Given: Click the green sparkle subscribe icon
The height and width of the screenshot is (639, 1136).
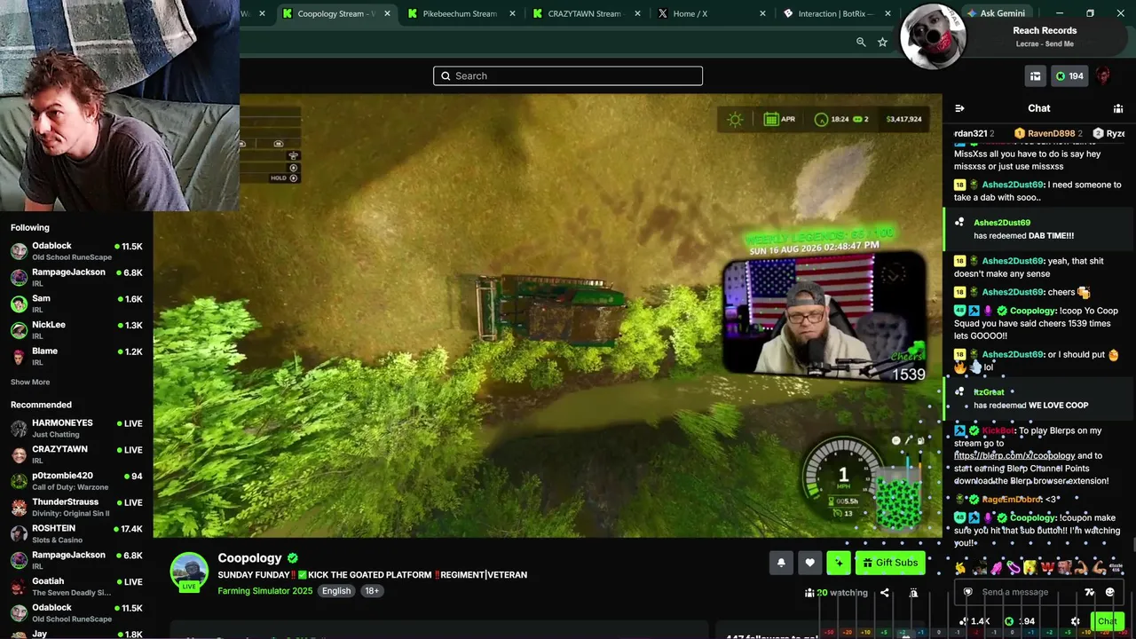Looking at the screenshot, I should (x=838, y=563).
